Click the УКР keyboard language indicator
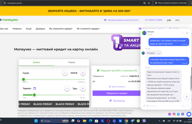Screen dimensions: 192x124 (x=169, y=121)
